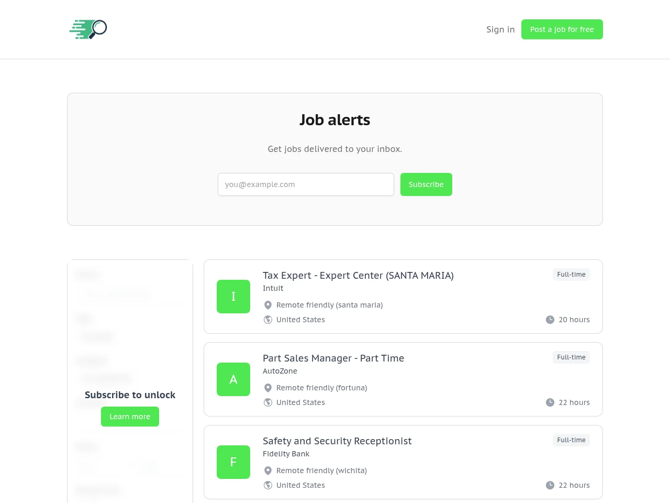Screen dimensions: 670x503
Task: Click the Fidelity Bank company name
Action: point(286,454)
